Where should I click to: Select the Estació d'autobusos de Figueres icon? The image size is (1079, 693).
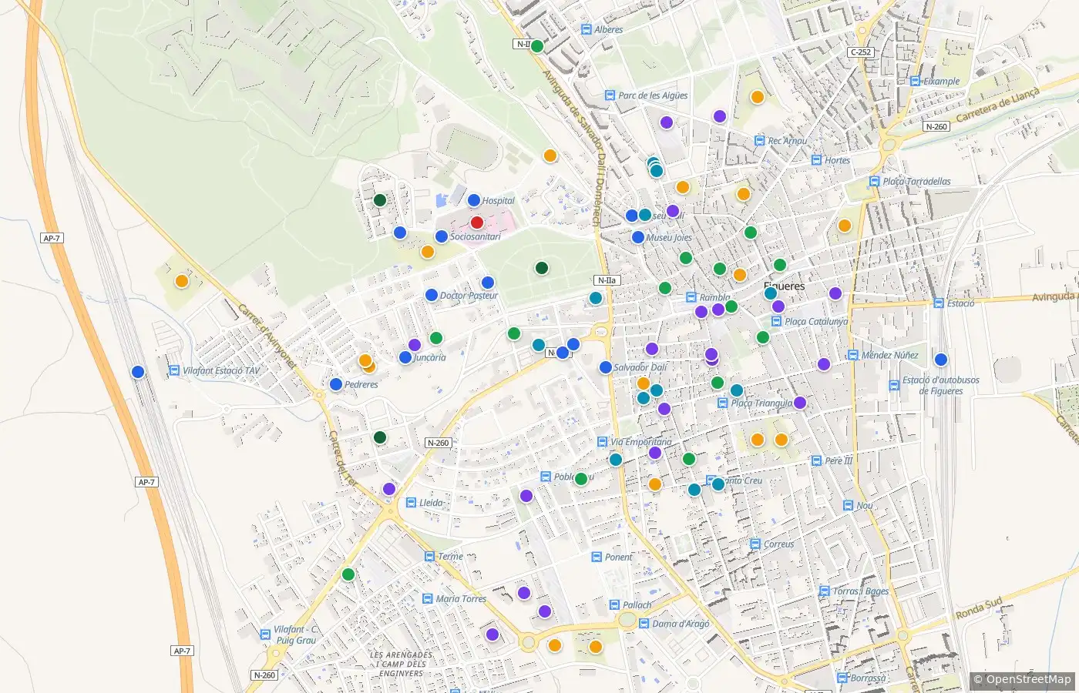click(x=894, y=386)
